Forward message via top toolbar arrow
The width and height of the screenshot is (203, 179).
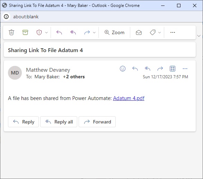pos(87,32)
